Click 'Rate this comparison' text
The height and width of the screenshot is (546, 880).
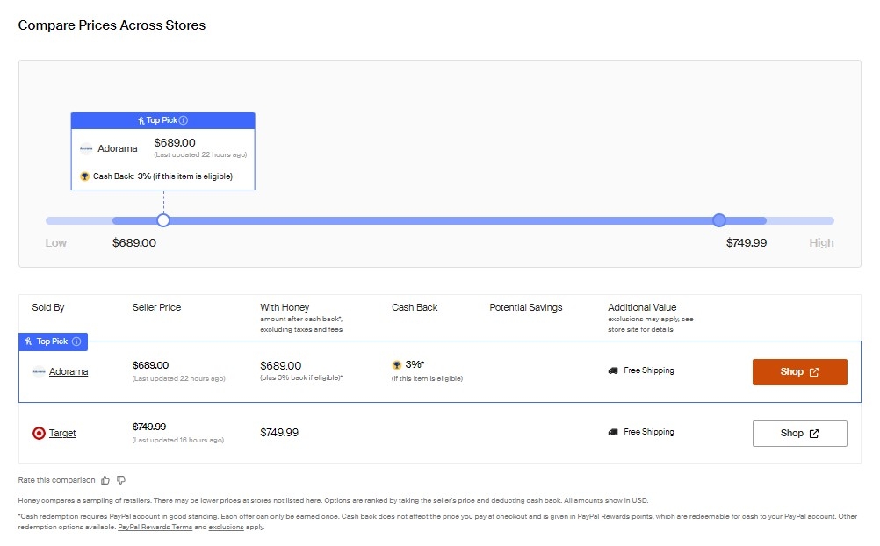(x=57, y=480)
